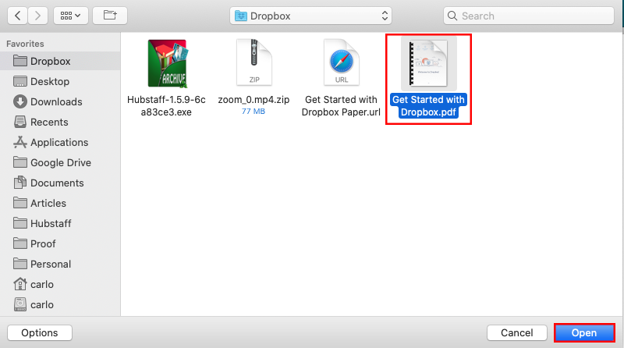Click the Hubstaff folder icon

tap(20, 223)
